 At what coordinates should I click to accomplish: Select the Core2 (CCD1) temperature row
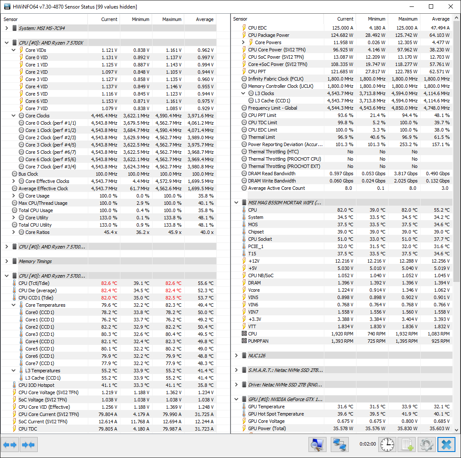[108, 327]
